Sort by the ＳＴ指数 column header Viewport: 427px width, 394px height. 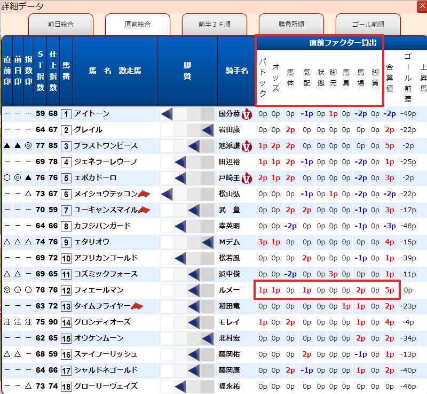(x=41, y=71)
